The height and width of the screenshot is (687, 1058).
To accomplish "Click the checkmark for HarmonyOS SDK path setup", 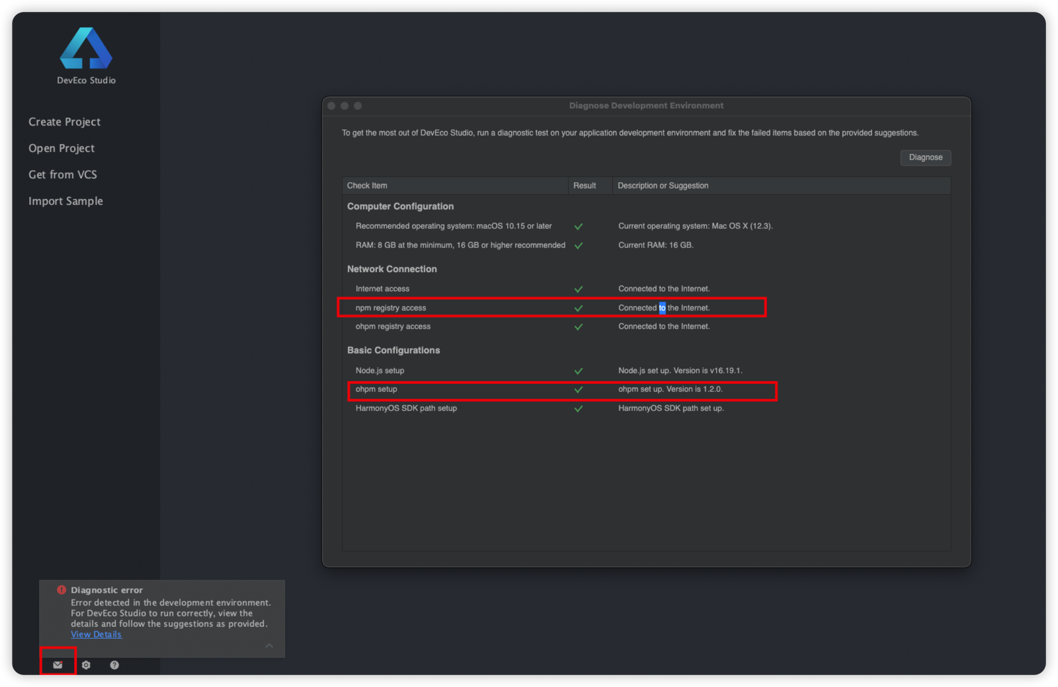I will [x=579, y=409].
